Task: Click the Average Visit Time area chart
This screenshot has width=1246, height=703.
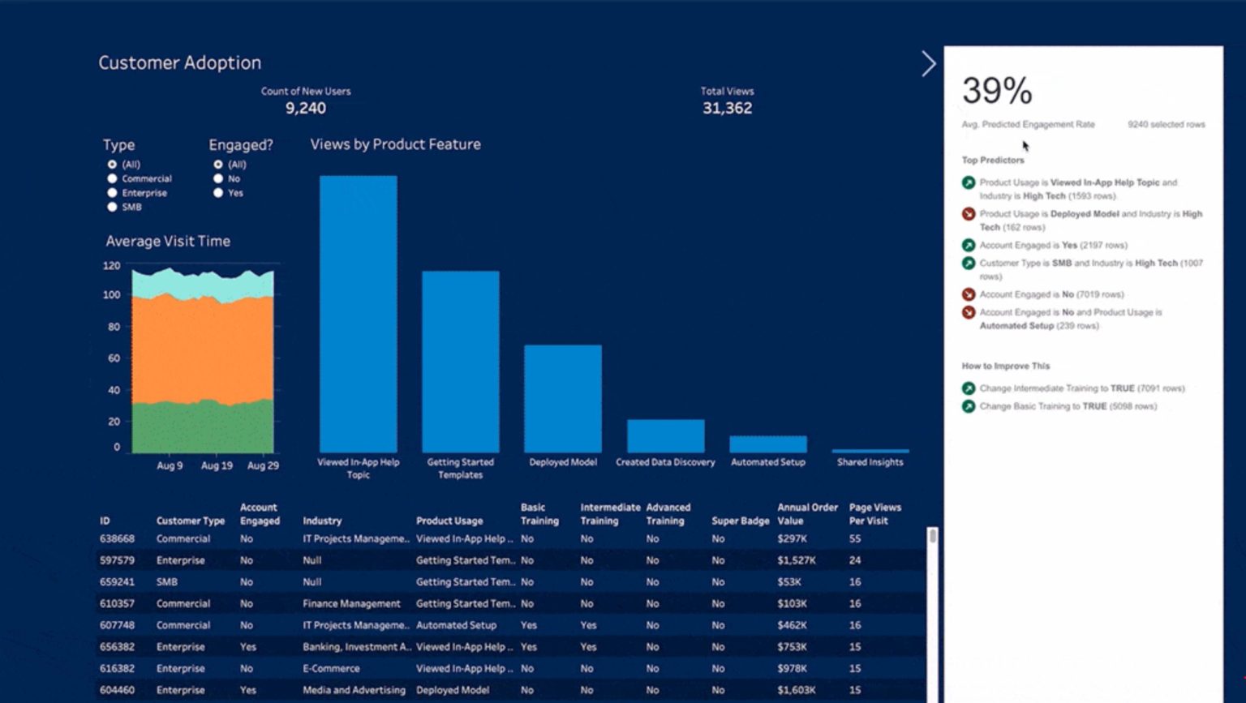Action: pyautogui.click(x=203, y=357)
